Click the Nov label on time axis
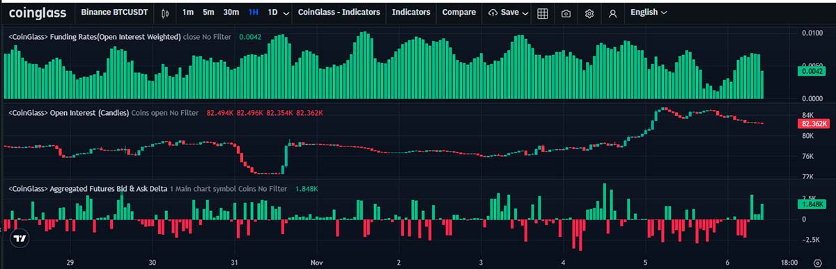 (x=317, y=263)
